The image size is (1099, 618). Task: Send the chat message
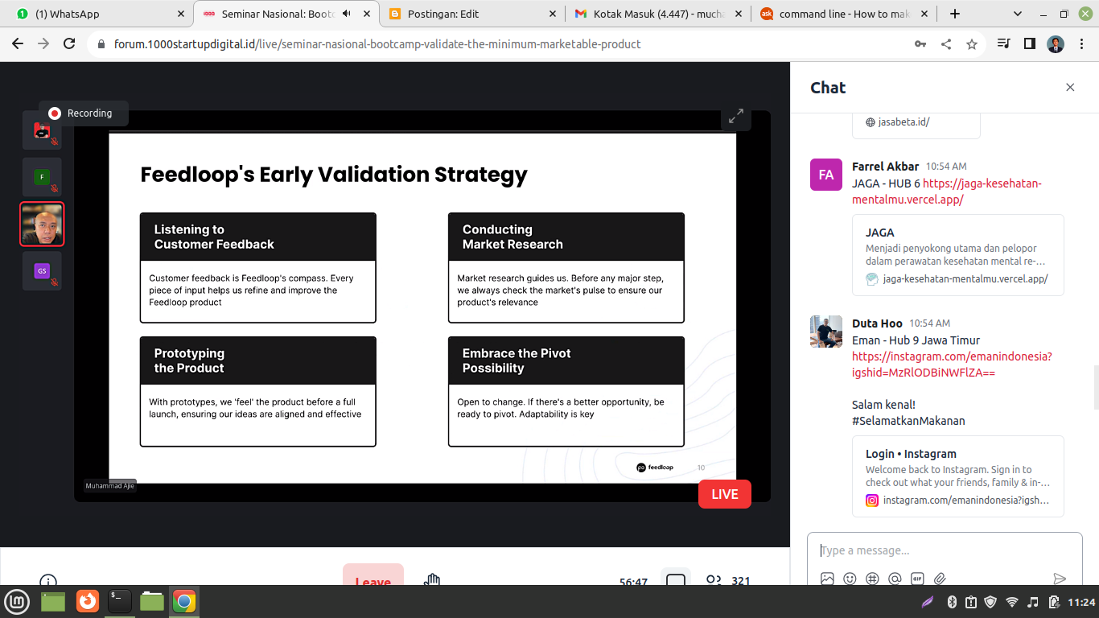point(1060,579)
